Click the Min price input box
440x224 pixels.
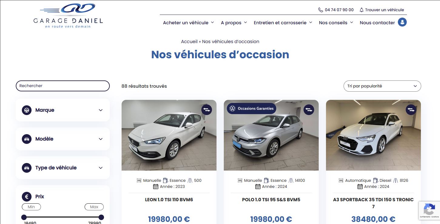(31, 207)
